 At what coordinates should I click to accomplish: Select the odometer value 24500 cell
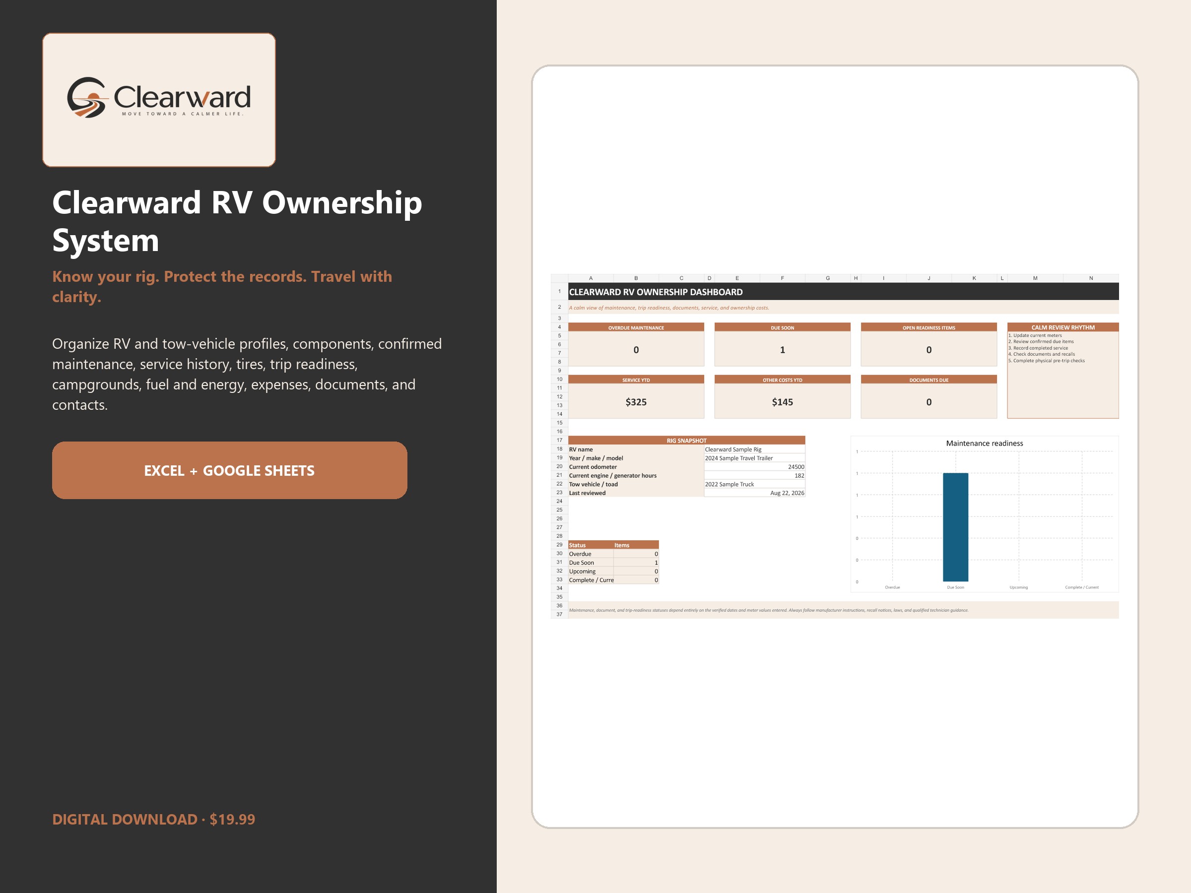(754, 467)
